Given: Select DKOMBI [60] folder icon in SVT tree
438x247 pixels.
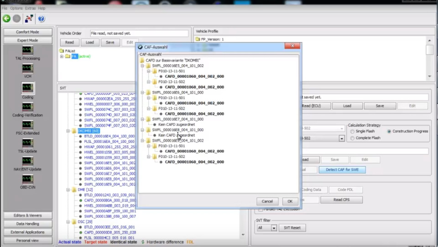Looking at the screenshot, I should click(x=74, y=131).
